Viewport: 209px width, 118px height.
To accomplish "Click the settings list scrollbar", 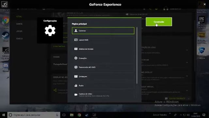I will point(137,55).
